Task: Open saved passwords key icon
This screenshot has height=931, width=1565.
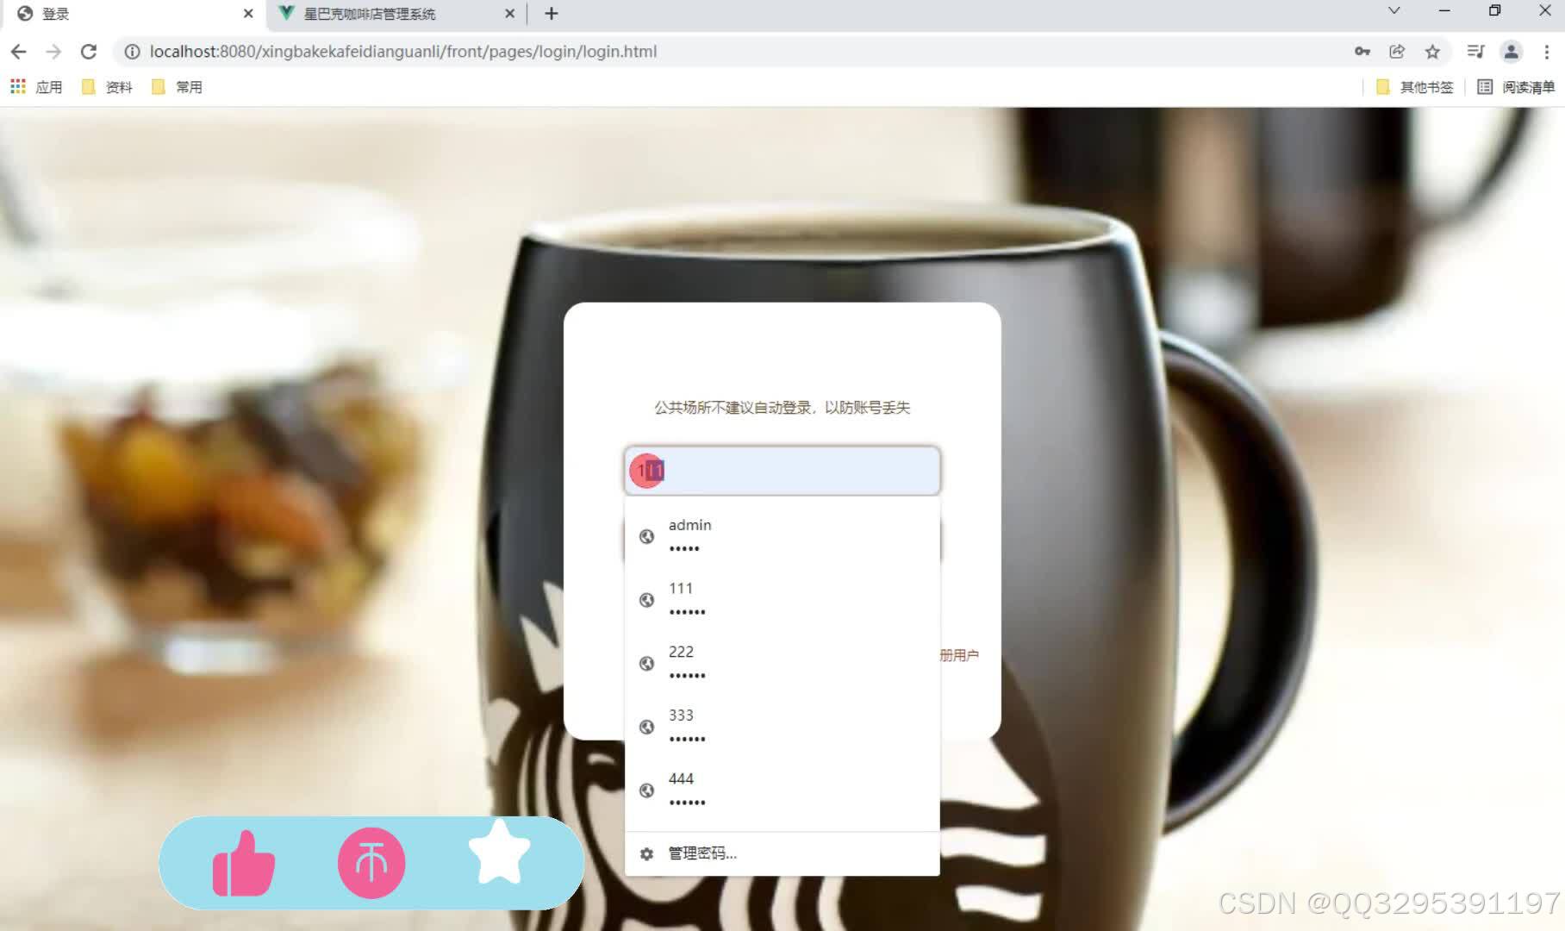Action: (x=1362, y=52)
